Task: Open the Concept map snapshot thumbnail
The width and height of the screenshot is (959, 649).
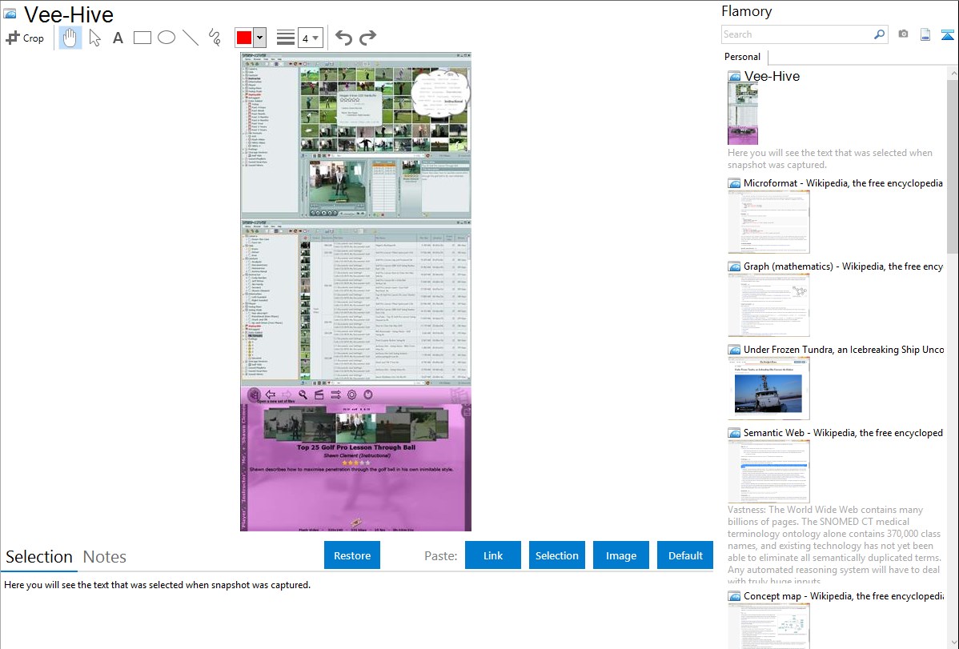Action: [x=768, y=627]
